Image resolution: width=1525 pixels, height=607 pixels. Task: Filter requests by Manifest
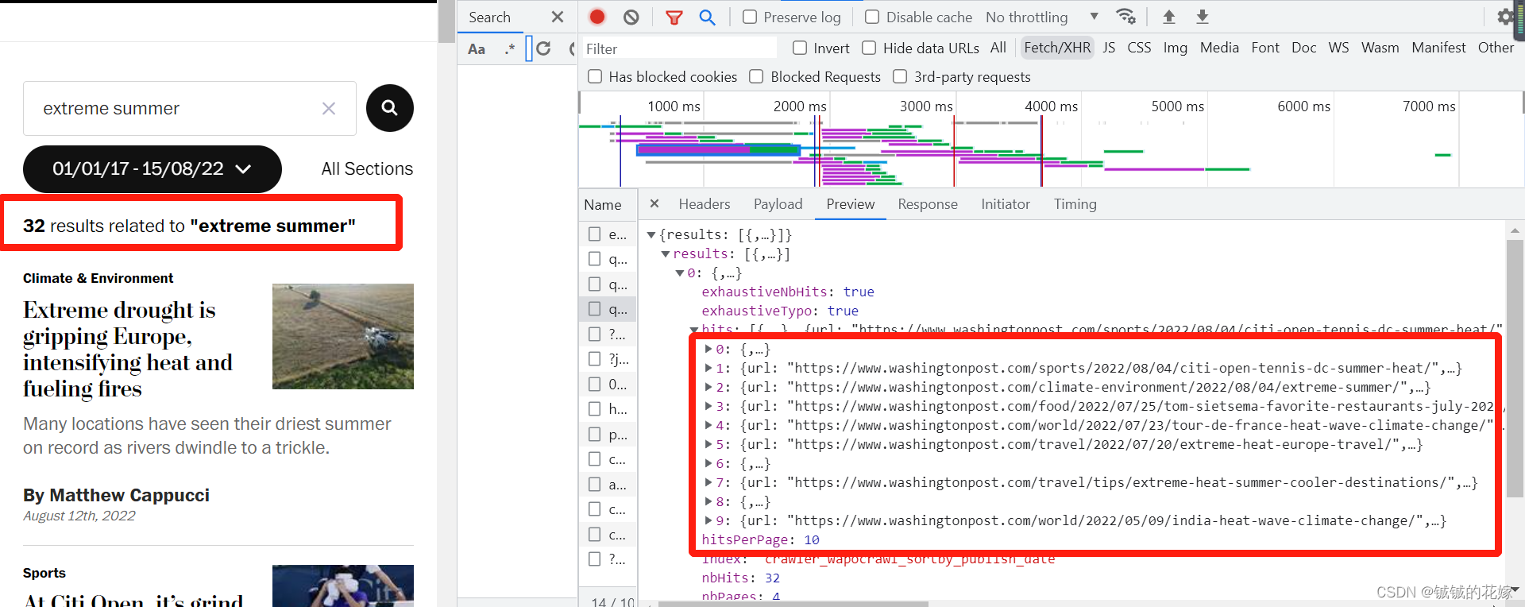(1438, 48)
